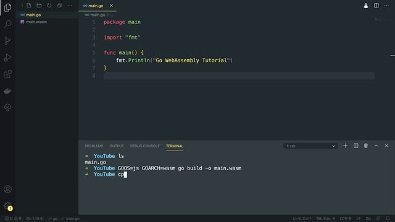Open the Source Control view
The image size is (395, 222).
click(x=7, y=41)
